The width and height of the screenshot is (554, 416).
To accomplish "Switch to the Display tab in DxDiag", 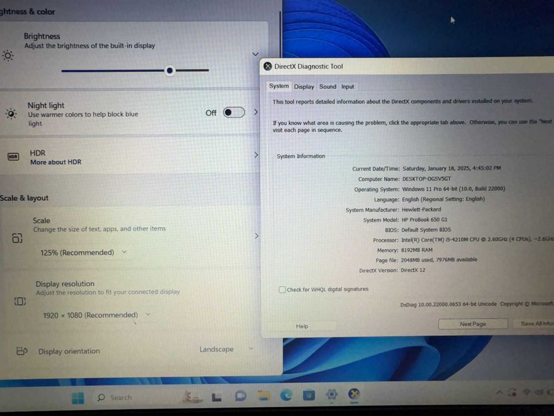I will (x=304, y=87).
